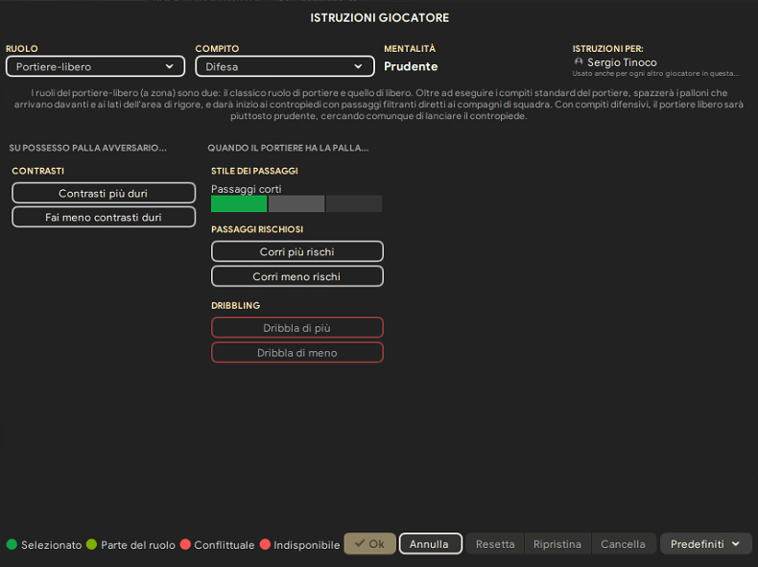Expand the Compito dropdown set to Difesa
Image resolution: width=758 pixels, height=567 pixels.
pos(284,66)
